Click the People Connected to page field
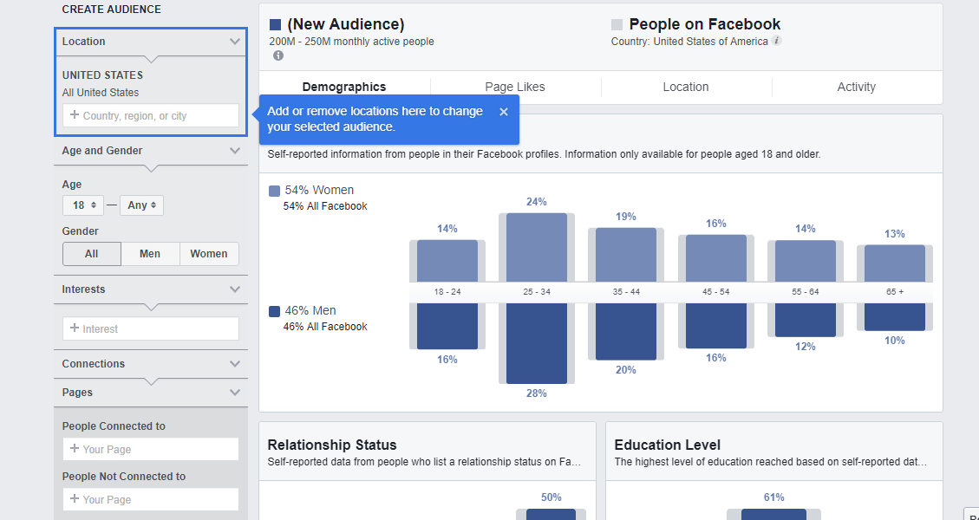 click(151, 450)
